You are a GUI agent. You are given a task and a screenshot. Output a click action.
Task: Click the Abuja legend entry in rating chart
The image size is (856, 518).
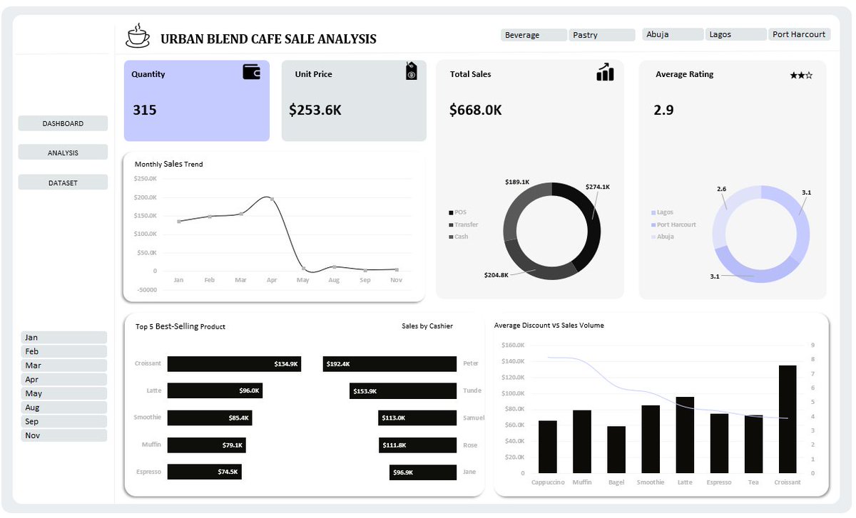pyautogui.click(x=662, y=237)
